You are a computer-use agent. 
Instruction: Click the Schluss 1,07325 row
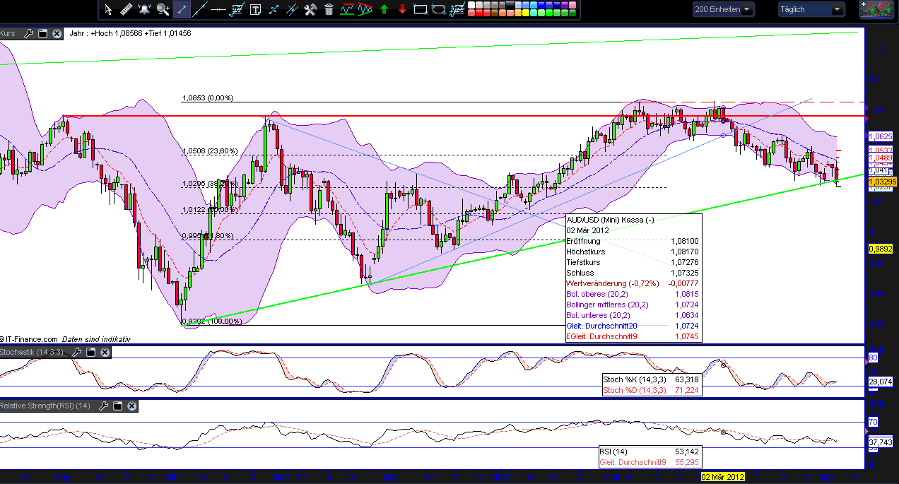[x=634, y=273]
